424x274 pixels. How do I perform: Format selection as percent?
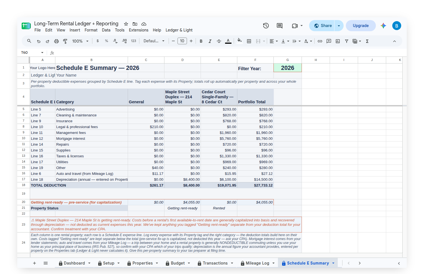107,41
